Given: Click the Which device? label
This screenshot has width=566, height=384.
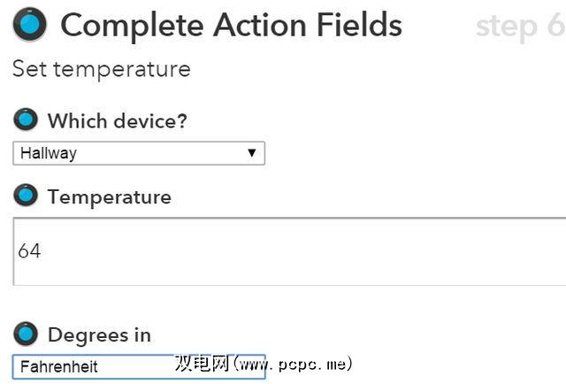Looking at the screenshot, I should pyautogui.click(x=117, y=120).
